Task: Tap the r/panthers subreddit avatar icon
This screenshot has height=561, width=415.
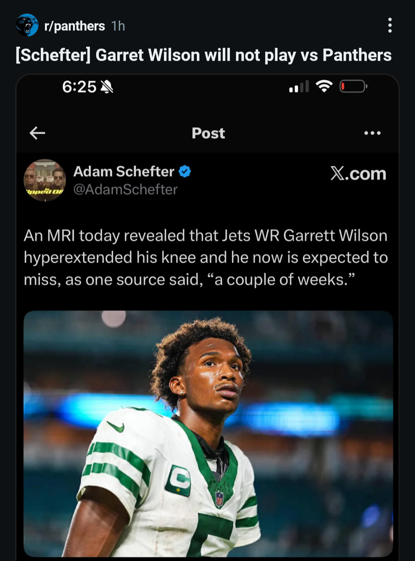Action: point(27,25)
